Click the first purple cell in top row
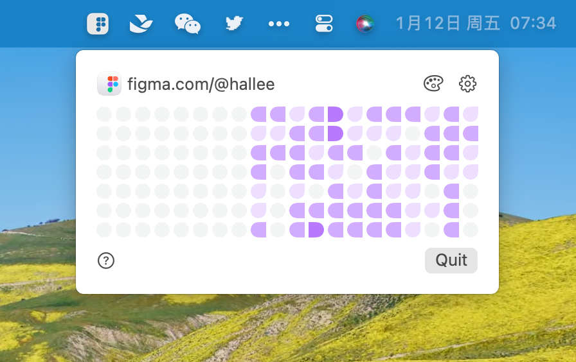Image resolution: width=576 pixels, height=362 pixels. (x=258, y=114)
